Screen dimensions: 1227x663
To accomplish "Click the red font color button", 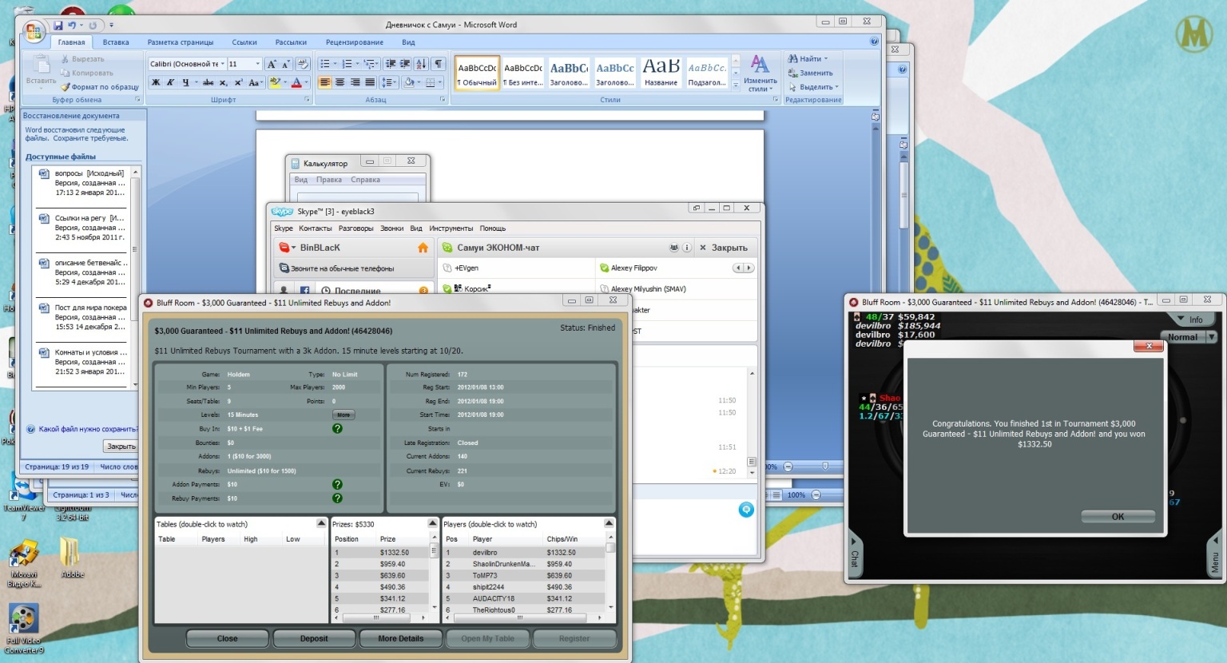I will point(296,82).
